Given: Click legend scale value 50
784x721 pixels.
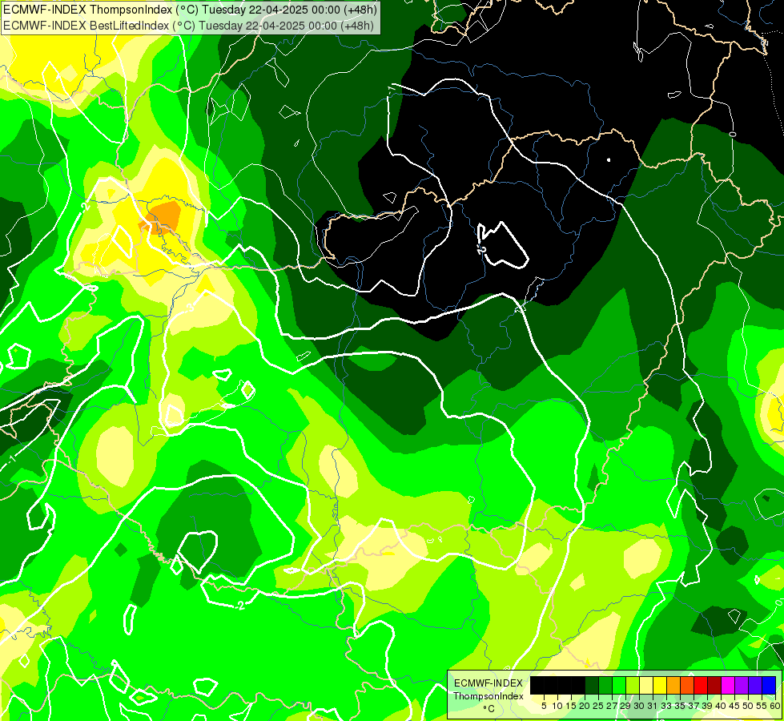Looking at the screenshot, I should pos(749,706).
